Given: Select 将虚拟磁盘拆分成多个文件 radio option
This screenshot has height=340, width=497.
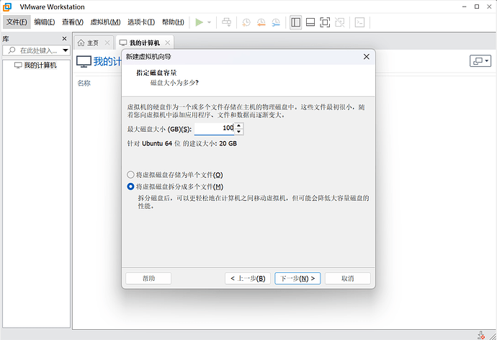Looking at the screenshot, I should tap(130, 187).
